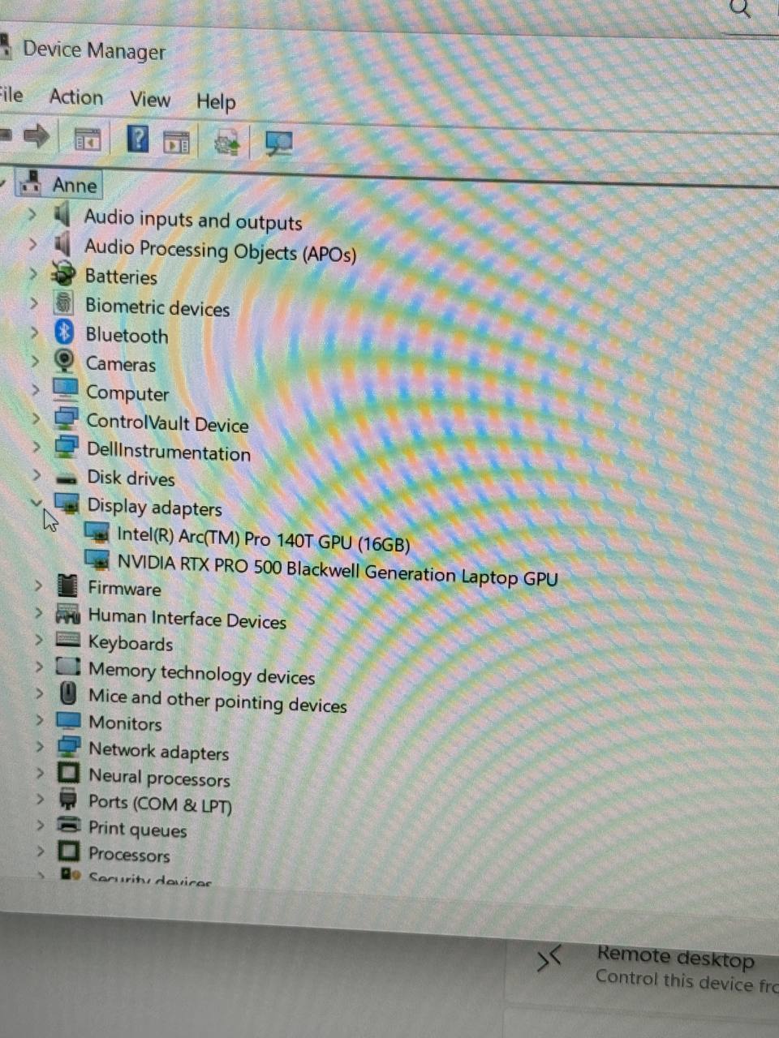Expand the Audio inputs and outputs node
Screen dimensions: 779x1038
[32, 216]
